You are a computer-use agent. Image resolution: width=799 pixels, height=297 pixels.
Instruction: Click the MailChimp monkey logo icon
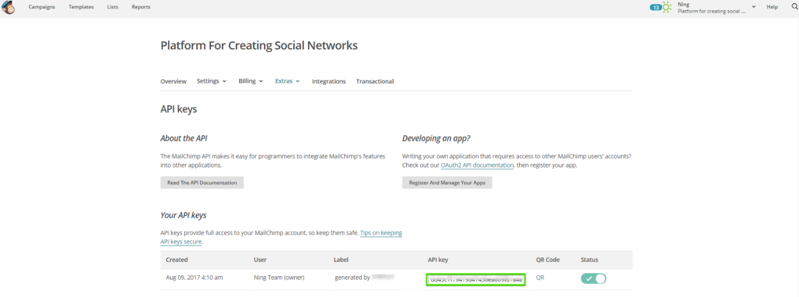coord(9,8)
